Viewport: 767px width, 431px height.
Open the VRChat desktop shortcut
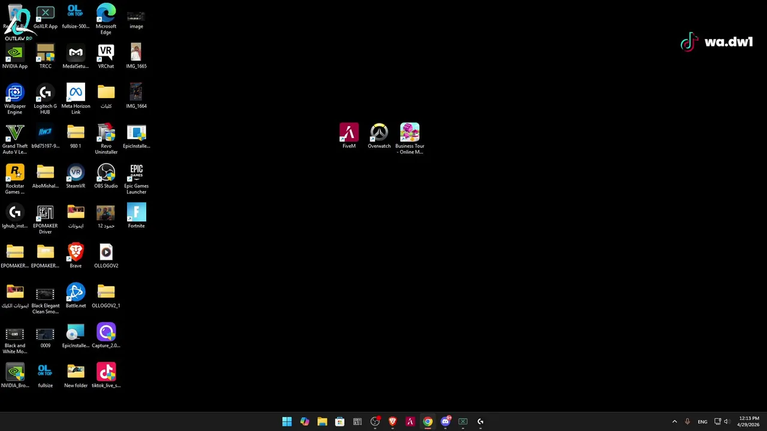[x=106, y=57]
